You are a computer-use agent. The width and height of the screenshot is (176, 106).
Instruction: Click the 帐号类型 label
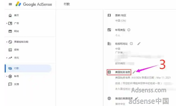pyautogui.click(x=120, y=30)
